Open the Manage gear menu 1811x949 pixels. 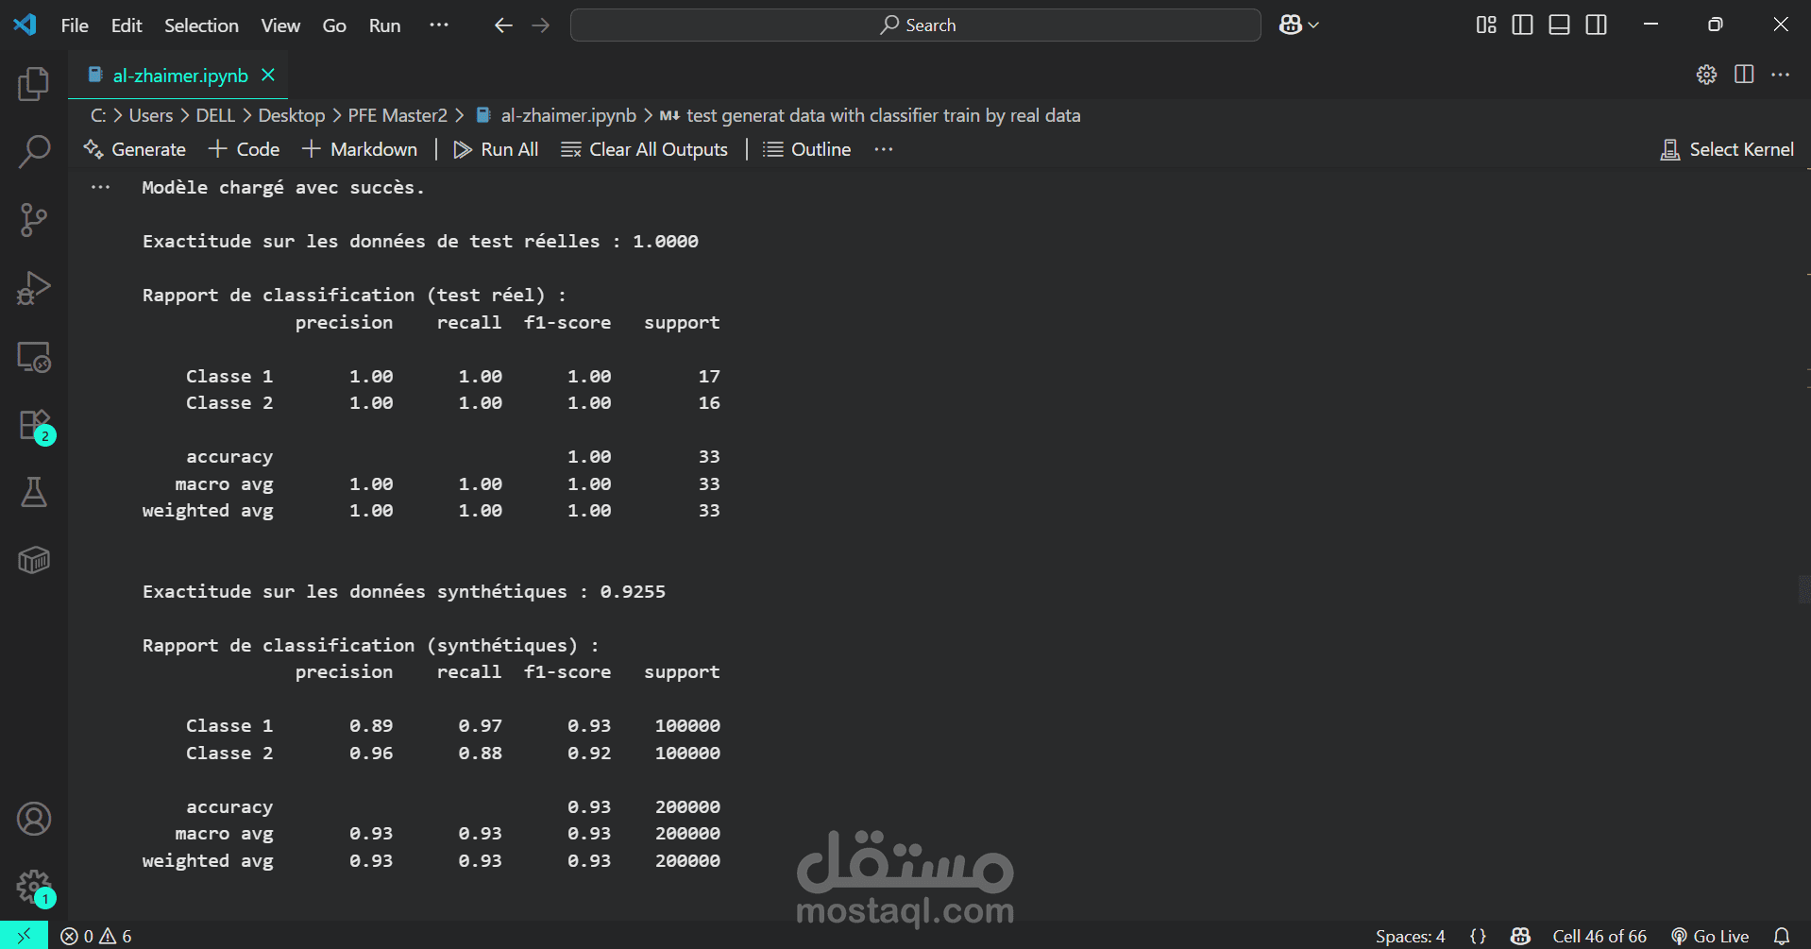(x=34, y=887)
